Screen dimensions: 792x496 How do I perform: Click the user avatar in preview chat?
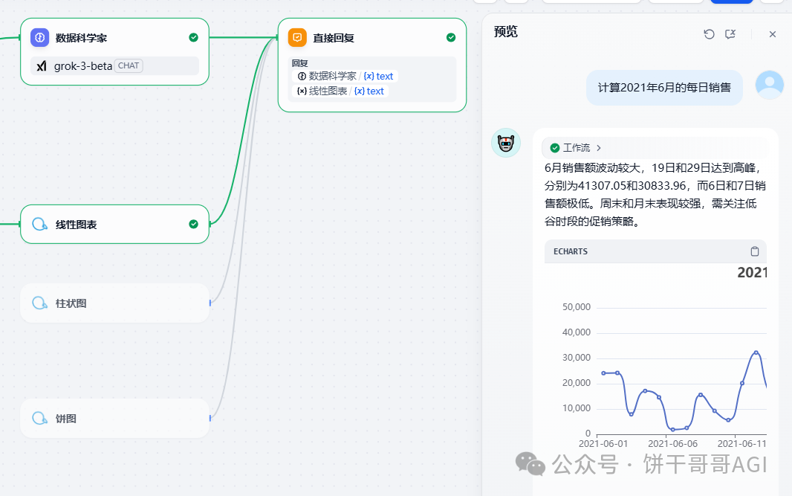click(769, 85)
